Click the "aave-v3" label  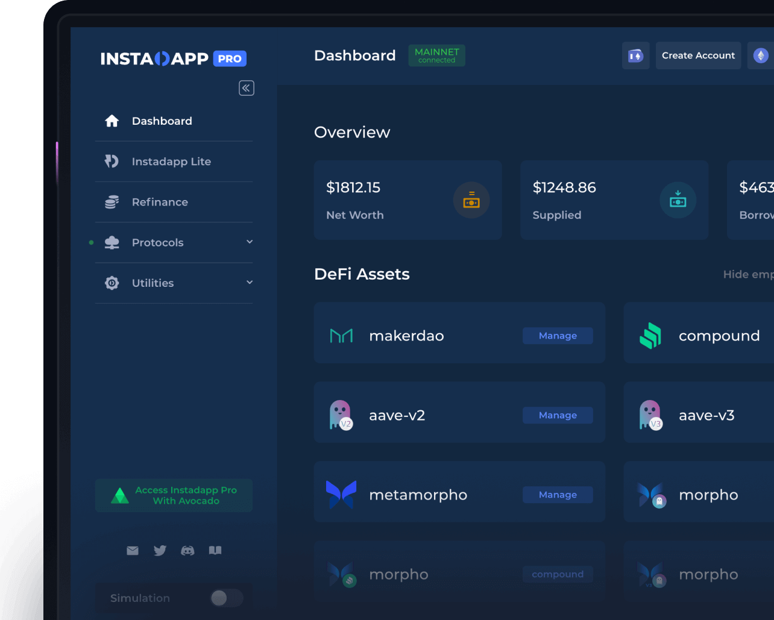coord(706,415)
